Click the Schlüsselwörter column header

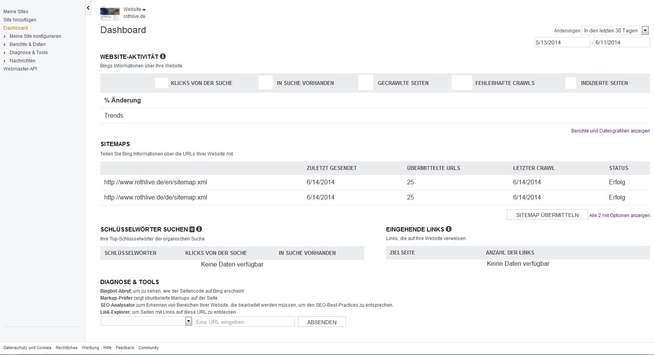(x=130, y=253)
